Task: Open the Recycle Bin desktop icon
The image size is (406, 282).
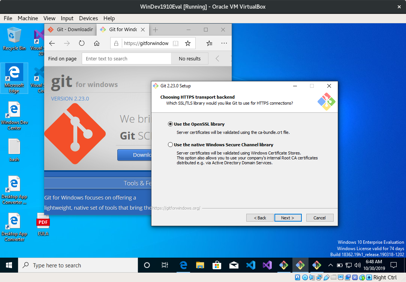Action: (14, 39)
